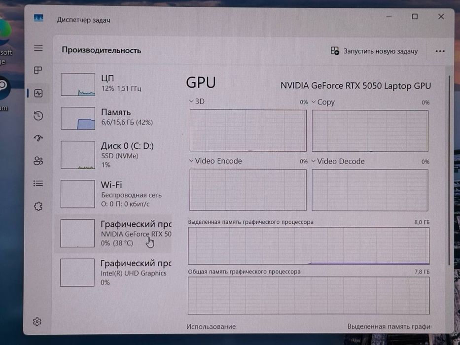Click SSD (NVMe) disk type text
The width and height of the screenshot is (460, 345).
click(x=120, y=156)
